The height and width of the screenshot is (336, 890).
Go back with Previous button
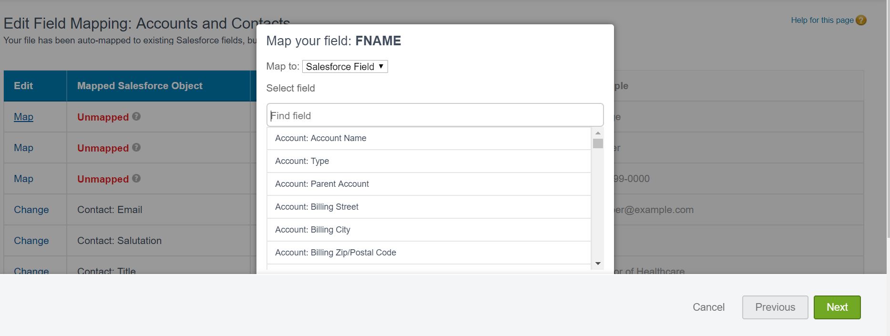point(775,307)
